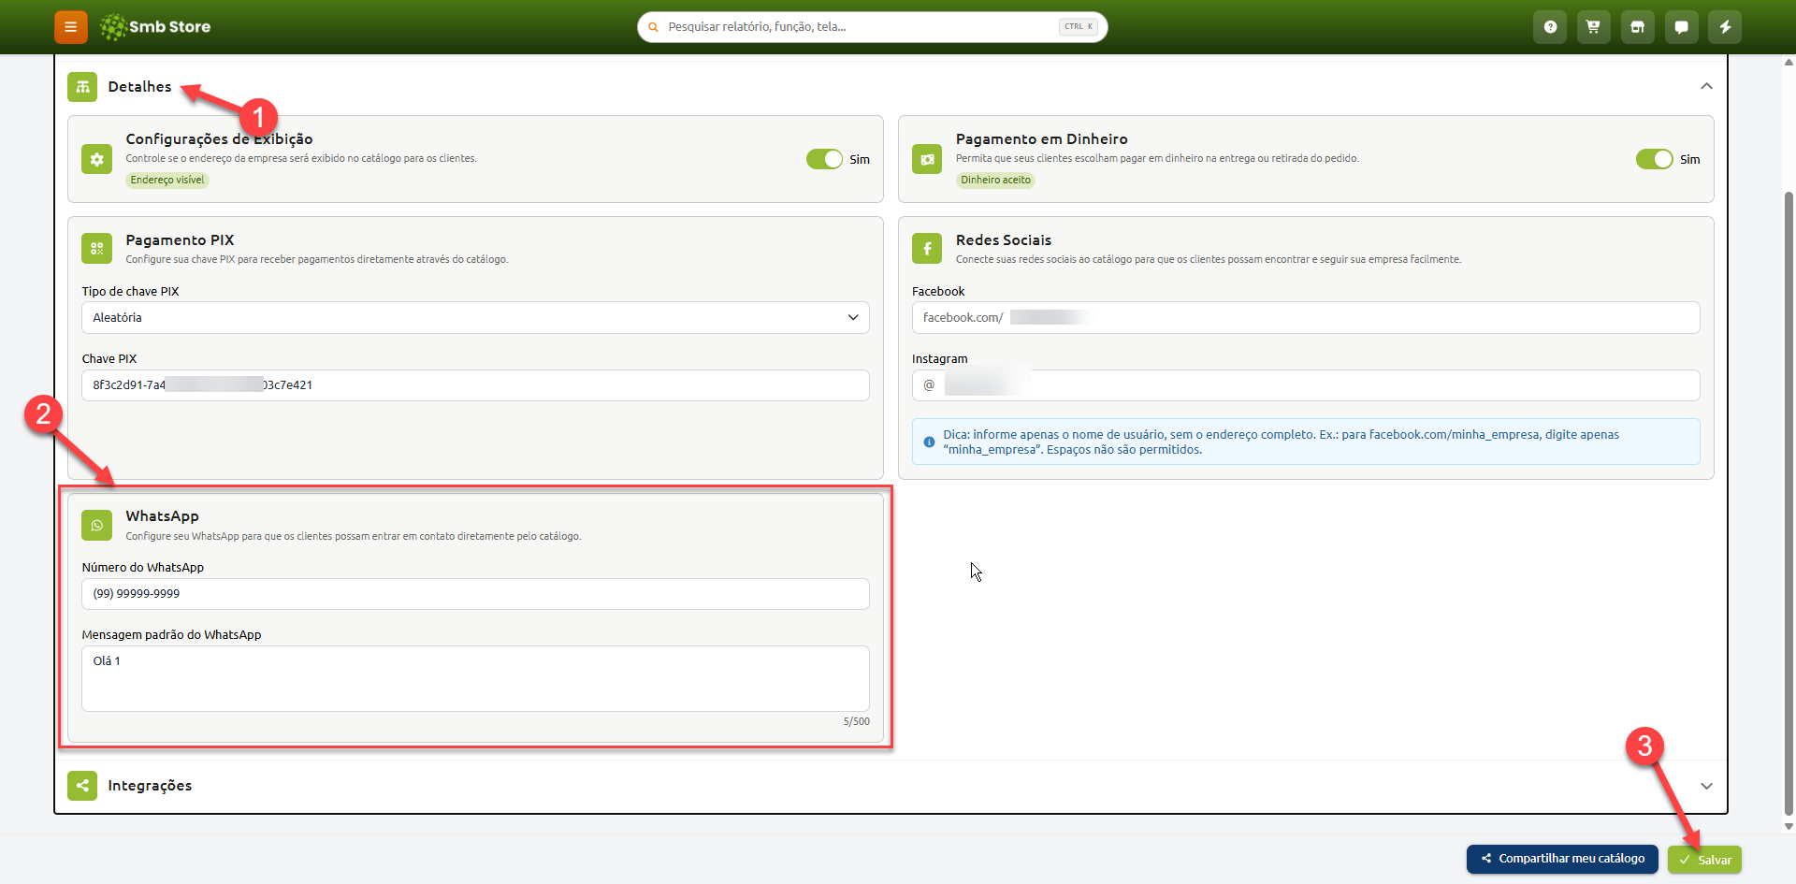Collapse the Detalhes section chevron

tap(1706, 86)
